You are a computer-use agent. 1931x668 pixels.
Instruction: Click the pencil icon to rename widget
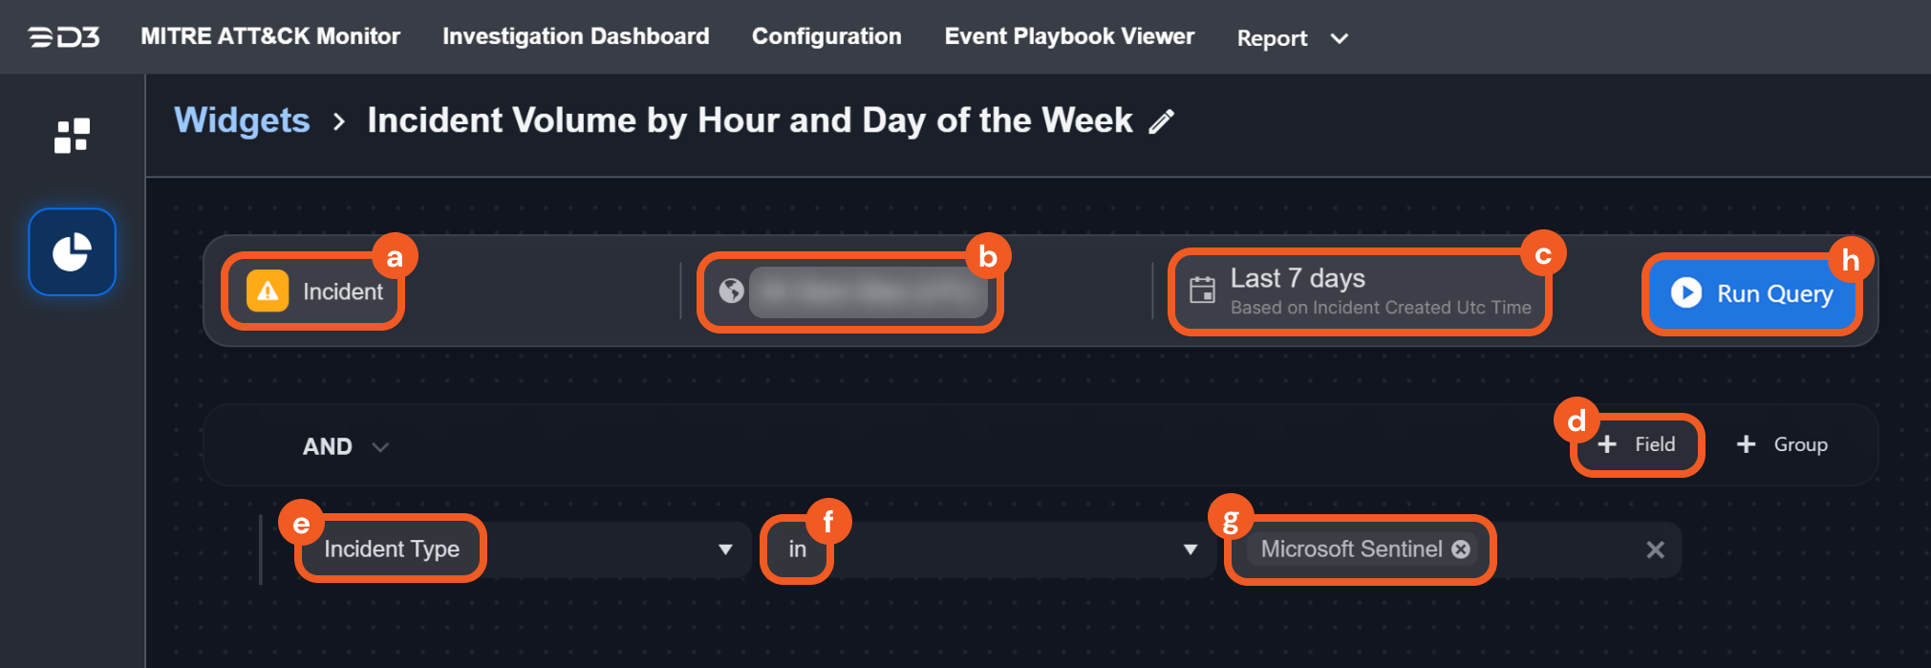click(1162, 121)
